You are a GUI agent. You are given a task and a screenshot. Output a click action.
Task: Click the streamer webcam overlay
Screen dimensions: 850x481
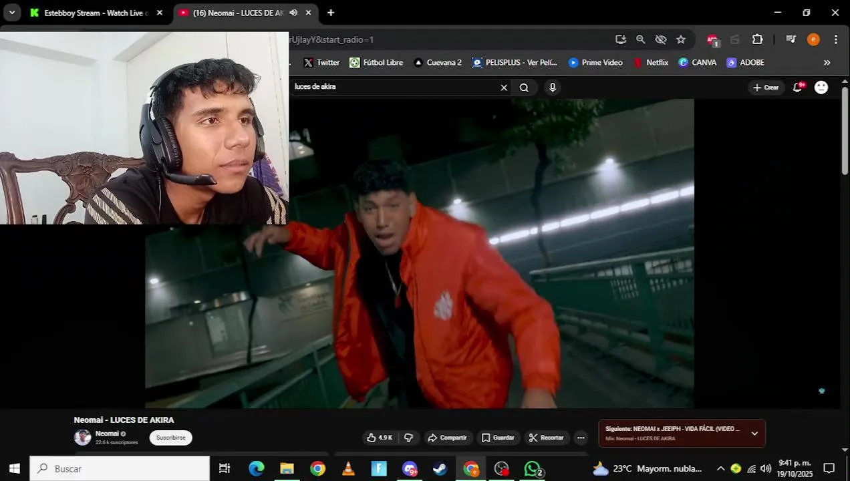[x=144, y=128]
